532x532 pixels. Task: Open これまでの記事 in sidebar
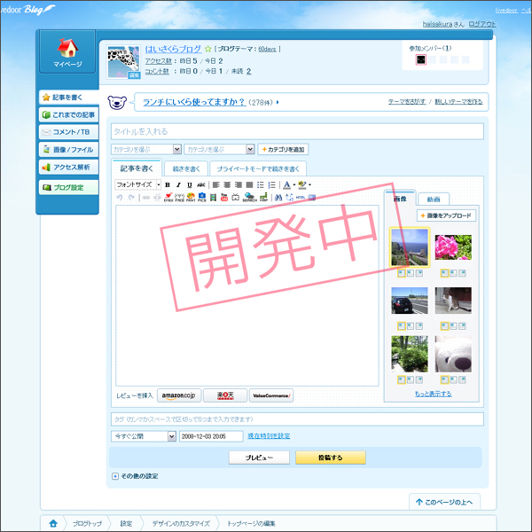point(69,114)
